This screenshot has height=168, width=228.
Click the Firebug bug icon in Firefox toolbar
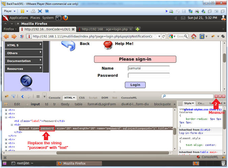pos(213,36)
